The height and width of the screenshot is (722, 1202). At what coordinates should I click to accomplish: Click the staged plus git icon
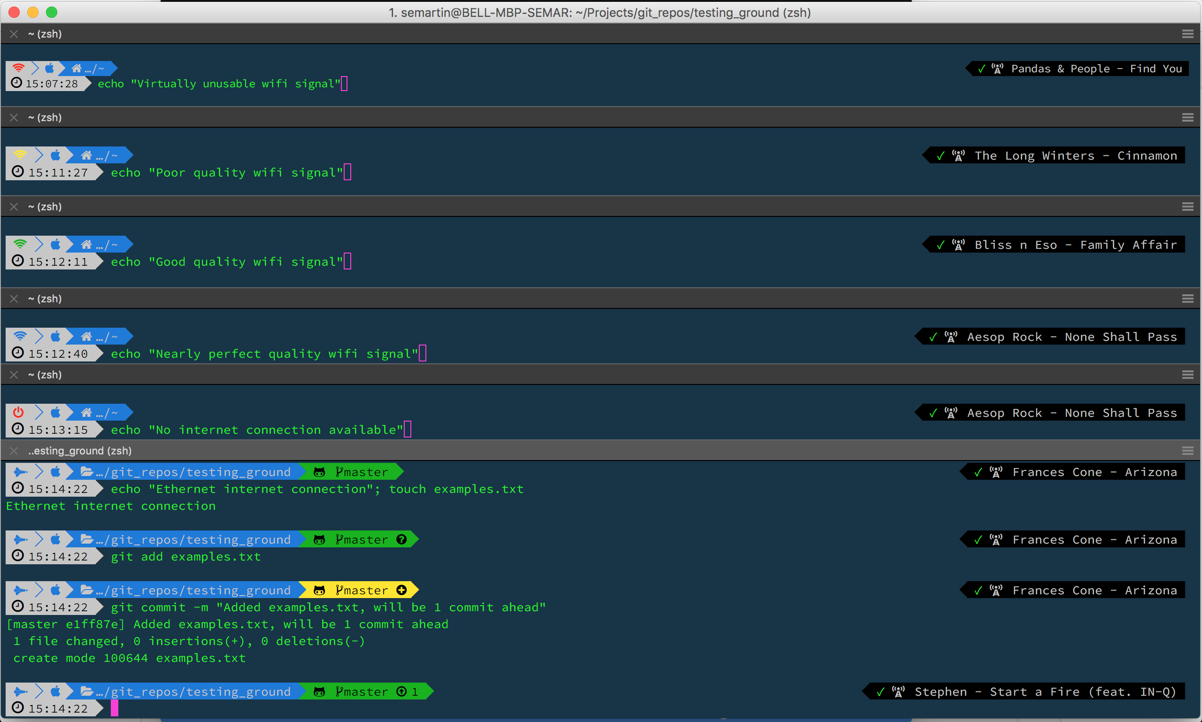[401, 590]
